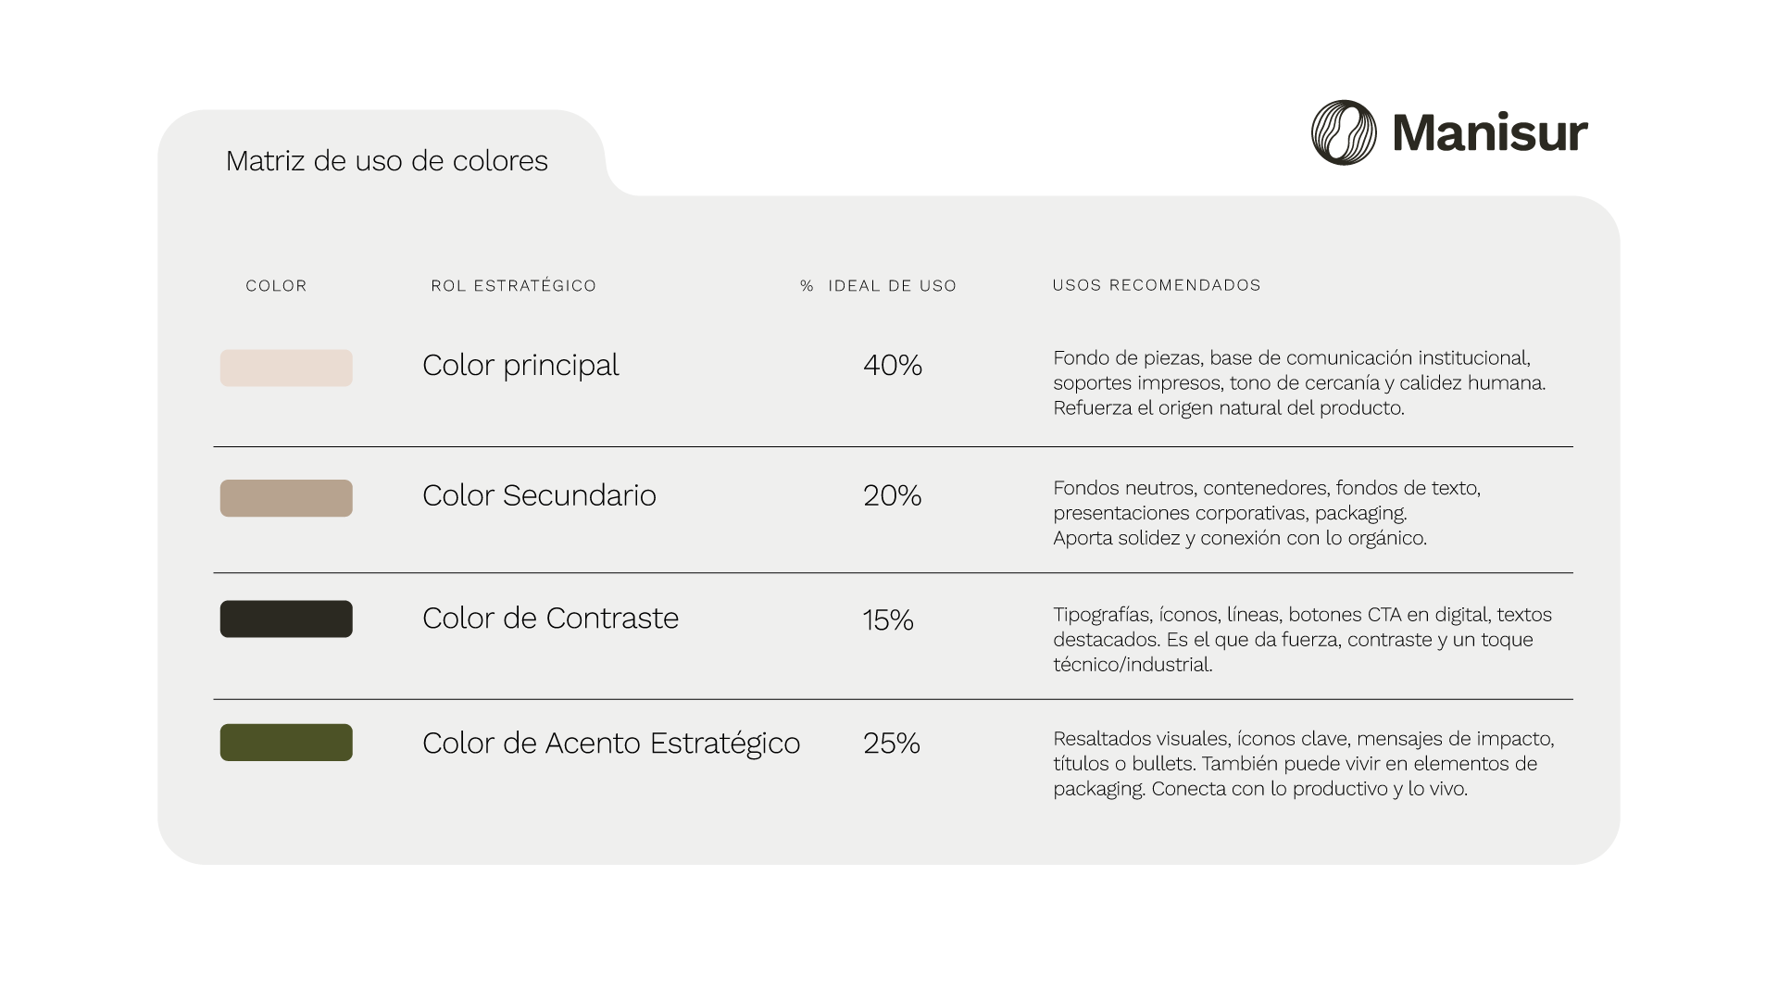
Task: Select the beige Color Secundario swatch
Action: point(286,498)
